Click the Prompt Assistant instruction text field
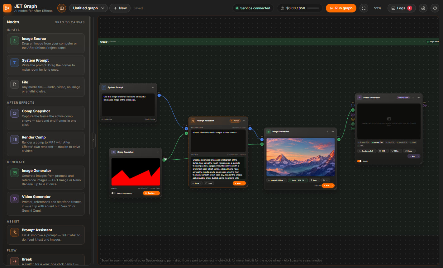 pos(218,141)
